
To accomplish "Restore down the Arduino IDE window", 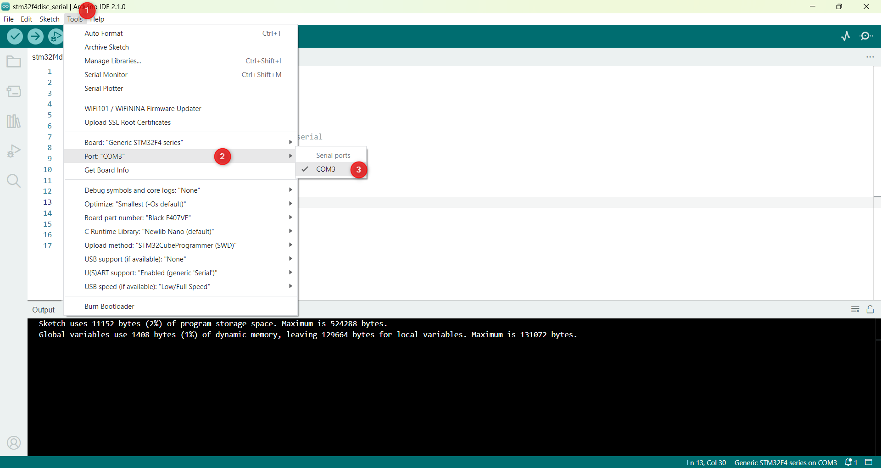I will click(x=839, y=6).
